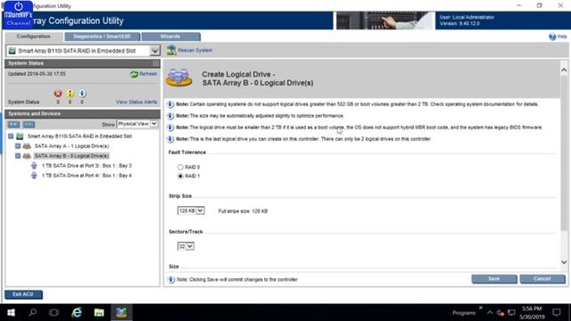Open taskbar search icon
Viewport: 571px width, 321px height.
click(32, 312)
